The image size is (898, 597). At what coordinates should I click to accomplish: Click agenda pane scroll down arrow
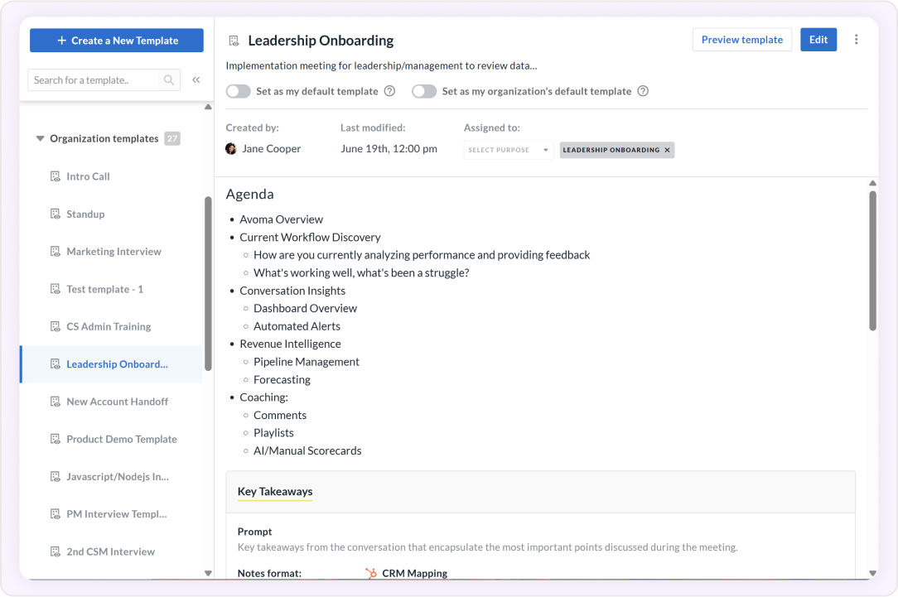coord(872,573)
